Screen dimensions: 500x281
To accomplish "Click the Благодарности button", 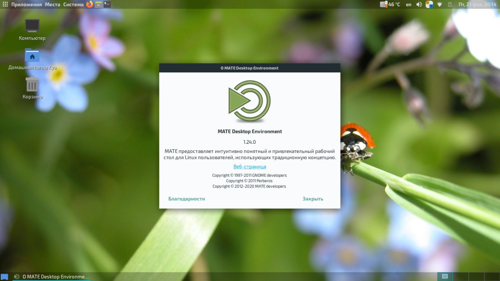I will 187,199.
